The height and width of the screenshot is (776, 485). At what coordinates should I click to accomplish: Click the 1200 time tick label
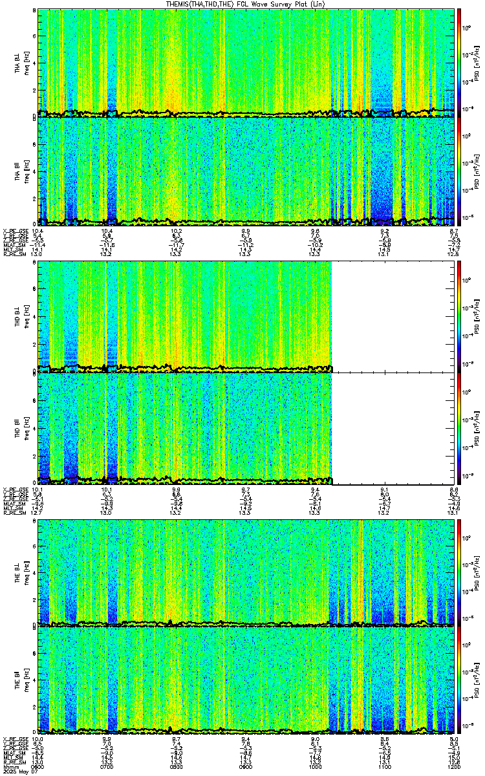coord(455,766)
